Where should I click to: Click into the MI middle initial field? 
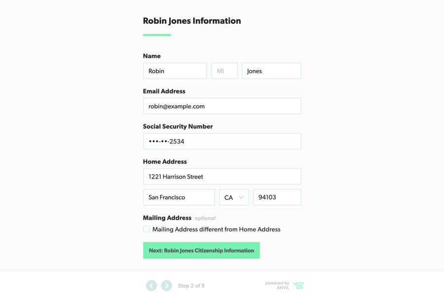[224, 71]
